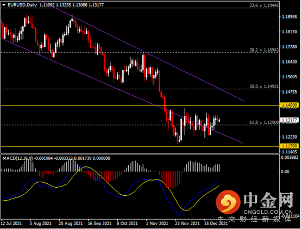The image size is (301, 229).
Task: Click the latest white candlestick on chart
Action: tap(219, 120)
